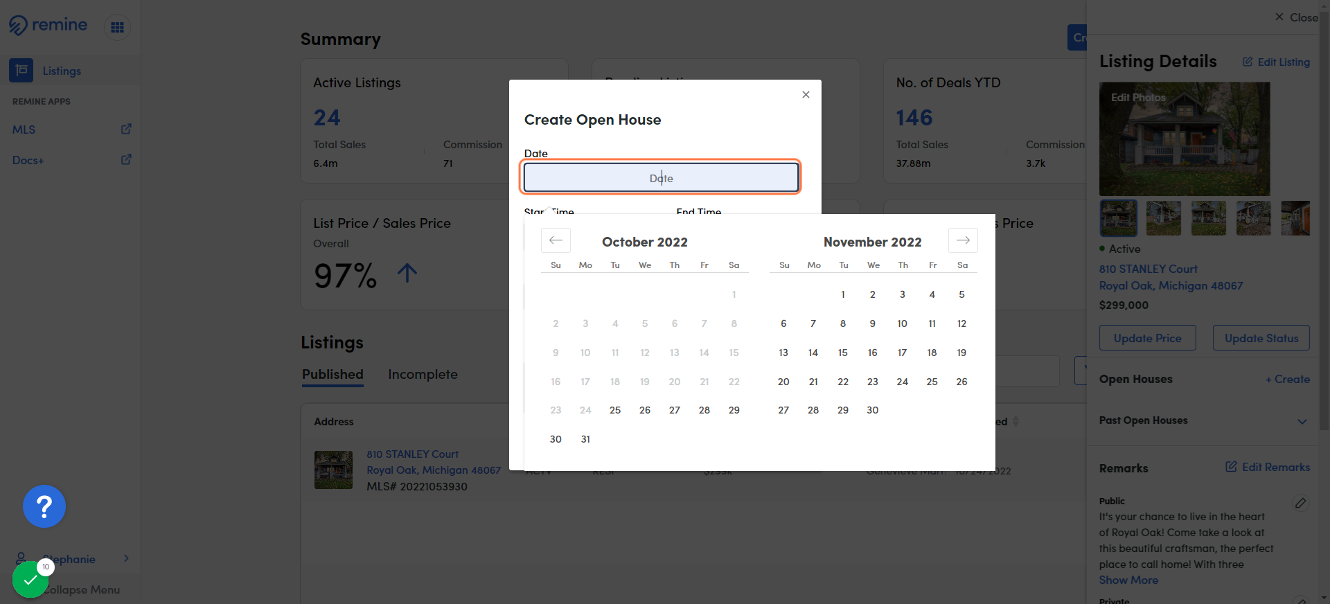Open MLS external link icon

126,129
